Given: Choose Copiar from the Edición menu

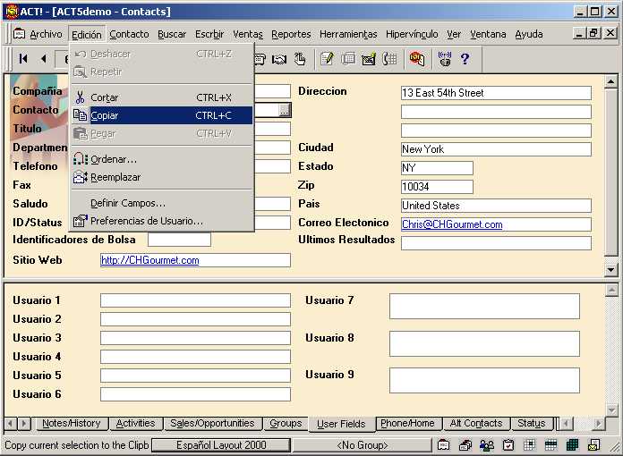Looking at the screenshot, I should (162, 115).
